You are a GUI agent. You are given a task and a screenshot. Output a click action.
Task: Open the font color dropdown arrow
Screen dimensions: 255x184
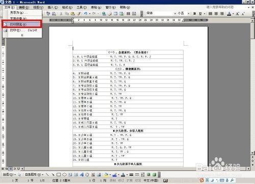[x=233, y=14]
